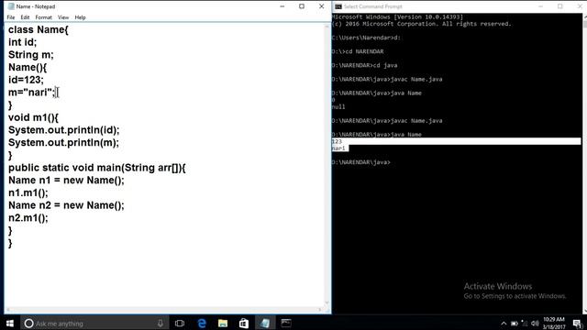Open the Format menu in Notepad
The image size is (587, 330).
[x=43, y=17]
